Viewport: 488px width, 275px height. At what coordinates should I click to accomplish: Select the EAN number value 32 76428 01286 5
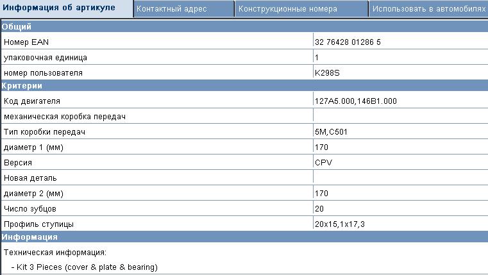pyautogui.click(x=348, y=42)
